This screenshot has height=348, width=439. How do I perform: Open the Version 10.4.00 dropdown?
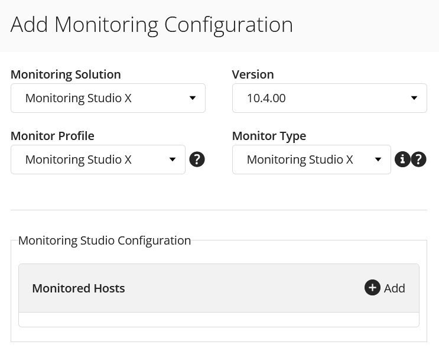coord(330,98)
